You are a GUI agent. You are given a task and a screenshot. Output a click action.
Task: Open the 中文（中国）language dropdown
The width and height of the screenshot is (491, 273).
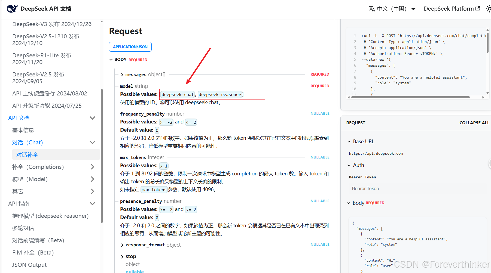pyautogui.click(x=392, y=9)
